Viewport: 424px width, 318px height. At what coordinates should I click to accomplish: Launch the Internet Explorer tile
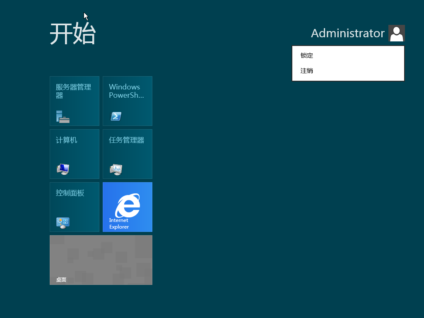click(x=128, y=207)
